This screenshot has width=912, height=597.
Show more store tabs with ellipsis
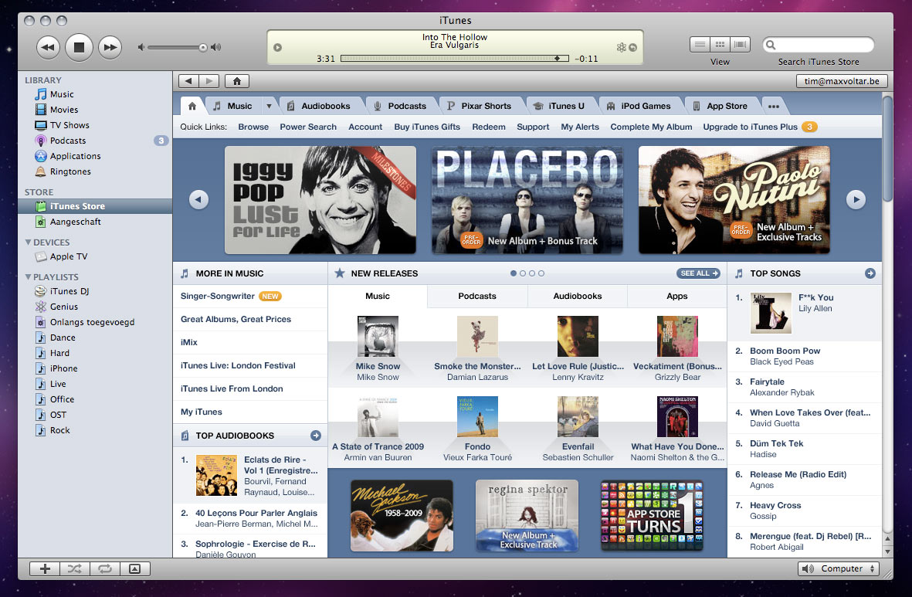[x=774, y=107]
